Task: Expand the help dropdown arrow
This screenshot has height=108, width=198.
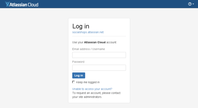Action: [193, 4]
